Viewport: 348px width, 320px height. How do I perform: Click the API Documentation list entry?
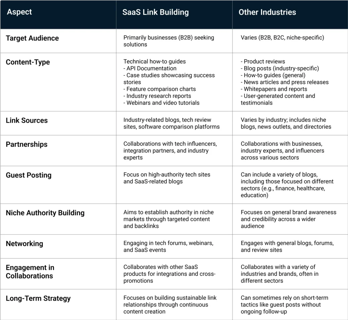click(150, 68)
